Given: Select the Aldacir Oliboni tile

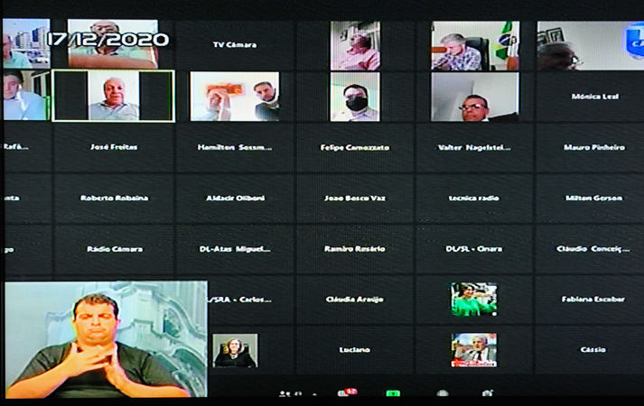Looking at the screenshot, I should [x=235, y=198].
